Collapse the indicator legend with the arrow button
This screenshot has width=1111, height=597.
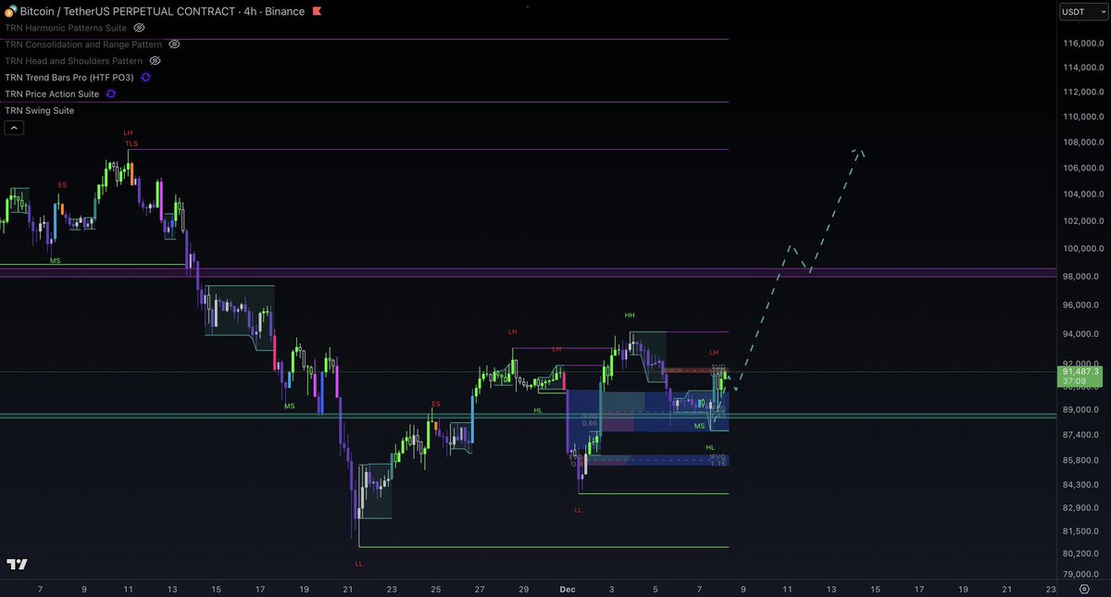pos(14,127)
